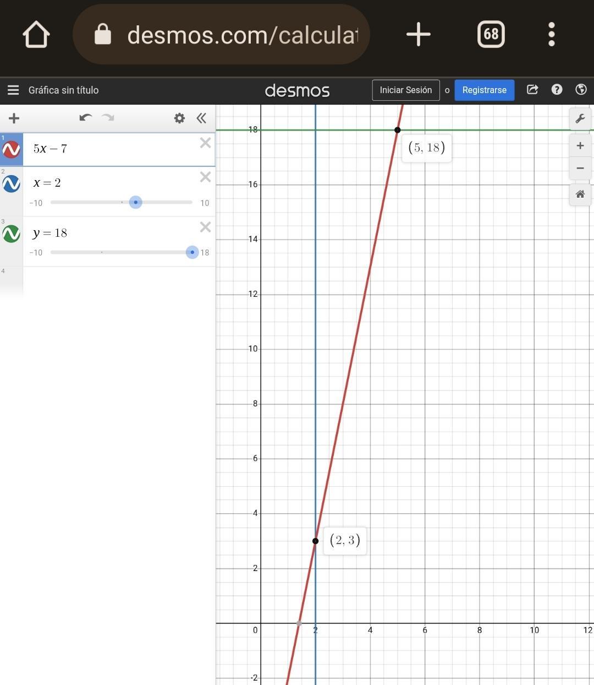
Task: Open the language globe menu
Action: (581, 90)
